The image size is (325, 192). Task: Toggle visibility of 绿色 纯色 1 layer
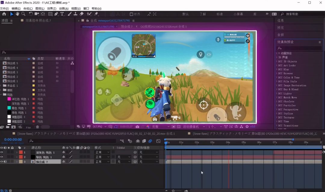(x=2, y=157)
